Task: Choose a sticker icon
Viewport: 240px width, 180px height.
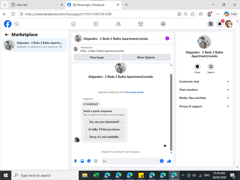Action: pos(89,161)
